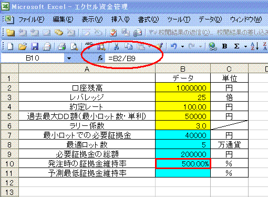
Task: Open the ツール(T) menu
Action: click(179, 19)
